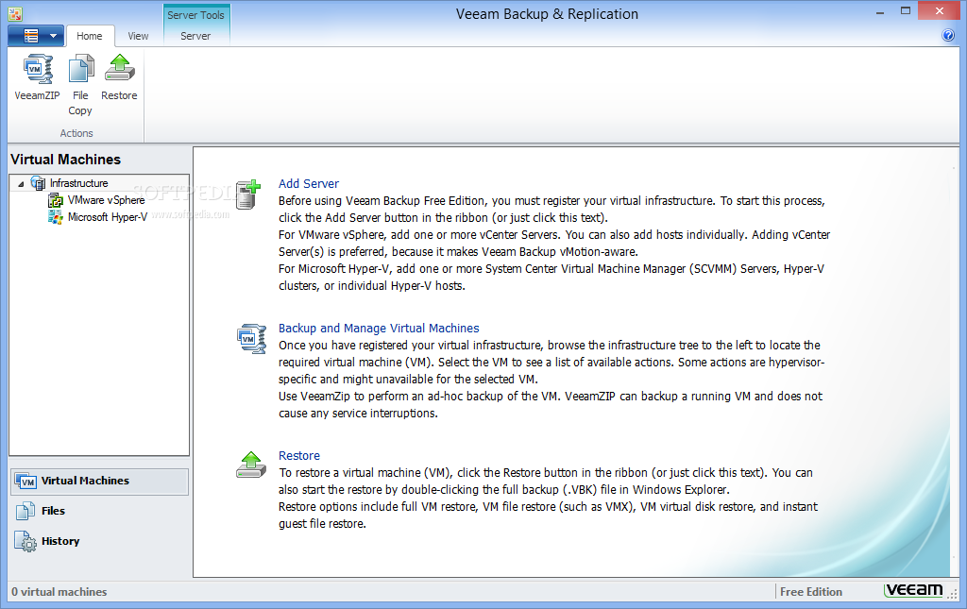
Task: Click the Restore icon in content pane
Action: point(251,465)
